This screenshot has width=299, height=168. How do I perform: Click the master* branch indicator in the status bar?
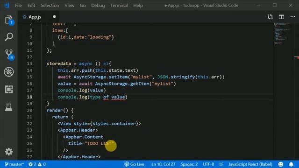[14, 164]
